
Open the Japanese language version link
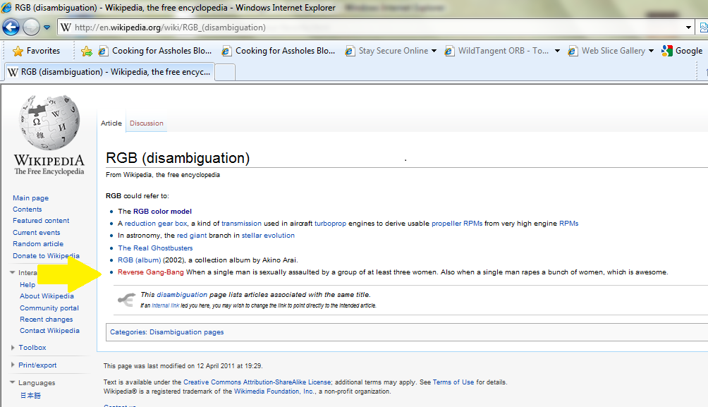(30, 395)
